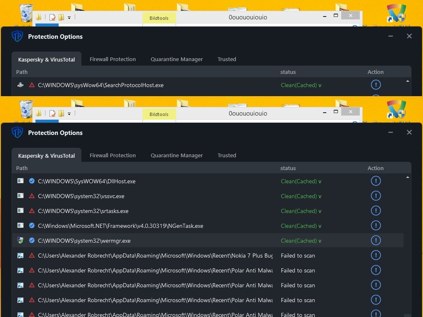Open Trusted tab in upper window
The image size is (423, 317).
pyautogui.click(x=227, y=59)
